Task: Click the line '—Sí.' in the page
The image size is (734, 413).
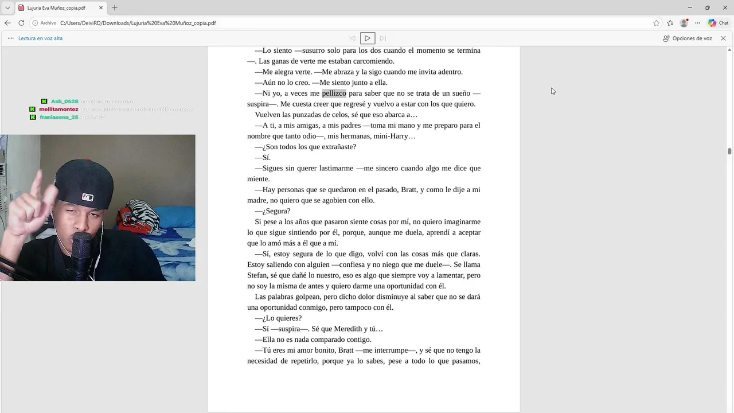Action: point(263,158)
